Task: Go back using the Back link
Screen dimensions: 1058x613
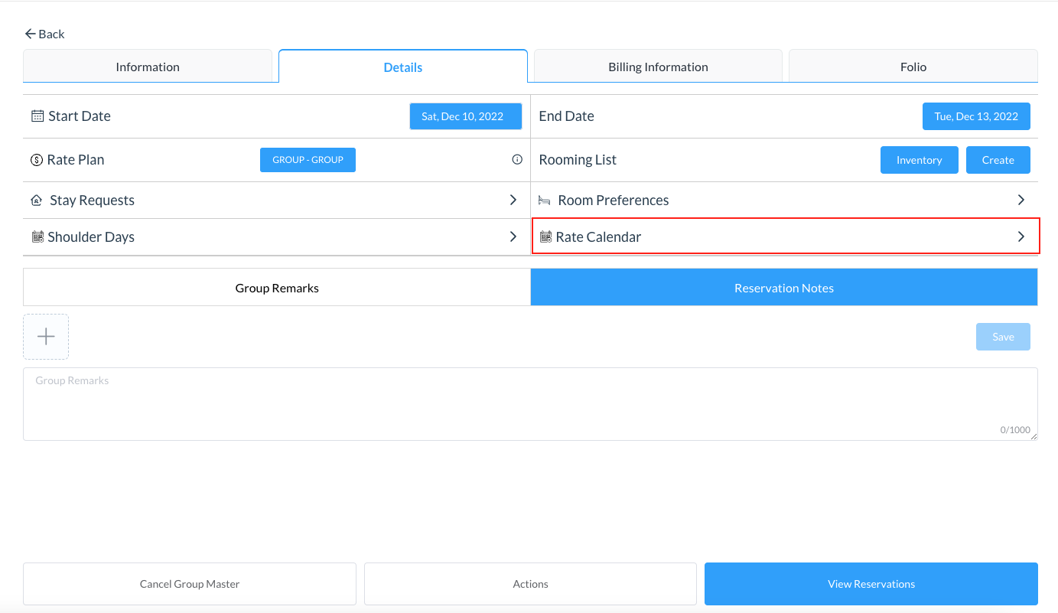Action: pos(44,34)
